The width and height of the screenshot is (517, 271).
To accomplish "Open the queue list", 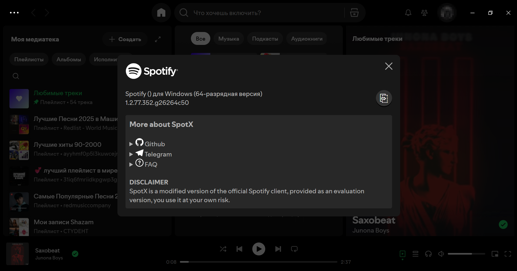I will pos(415,254).
